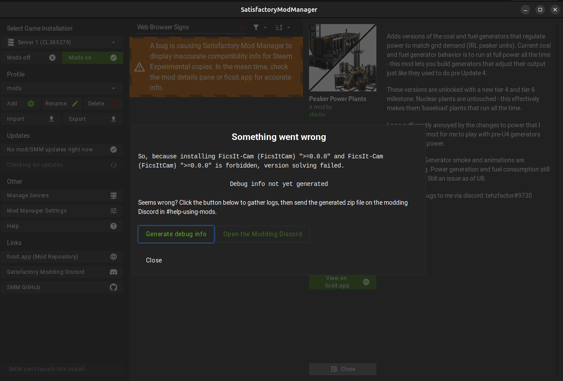Open Mod Manager Settings
Viewport: 563px width, 381px height.
click(62, 211)
